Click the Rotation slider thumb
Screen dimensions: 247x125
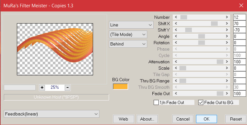[201, 43]
